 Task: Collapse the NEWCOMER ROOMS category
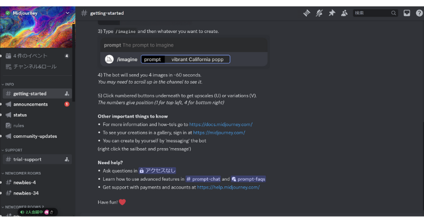coord(21,173)
